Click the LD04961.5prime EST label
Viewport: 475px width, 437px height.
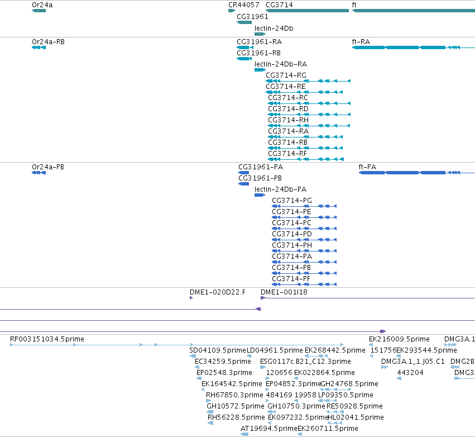(x=275, y=350)
